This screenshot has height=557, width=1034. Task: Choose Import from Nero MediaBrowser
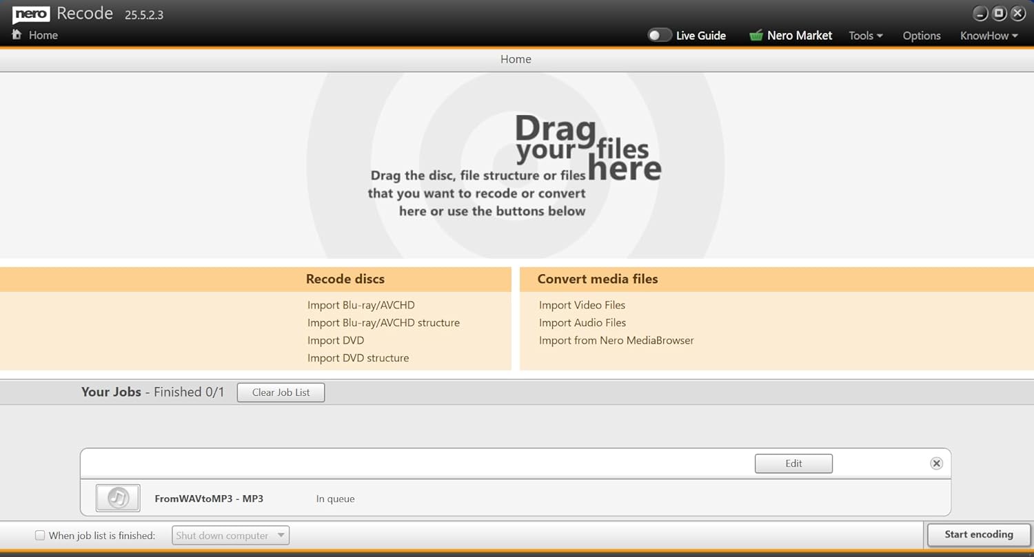[x=616, y=340]
